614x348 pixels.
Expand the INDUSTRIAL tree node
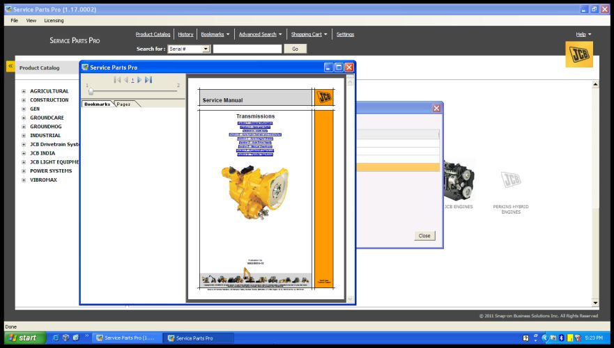[24, 136]
